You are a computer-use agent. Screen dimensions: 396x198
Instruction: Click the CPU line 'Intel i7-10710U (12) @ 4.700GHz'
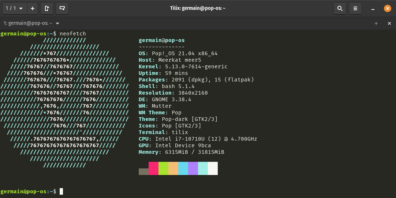198,139
